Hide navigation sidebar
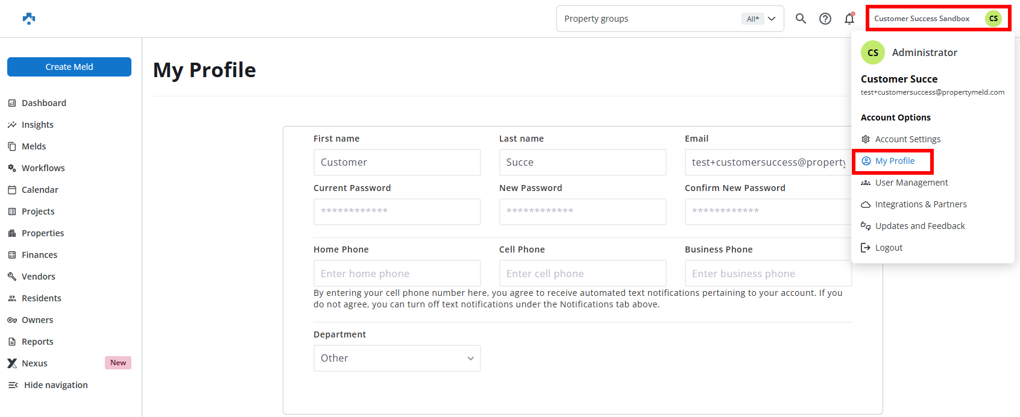 tap(55, 385)
